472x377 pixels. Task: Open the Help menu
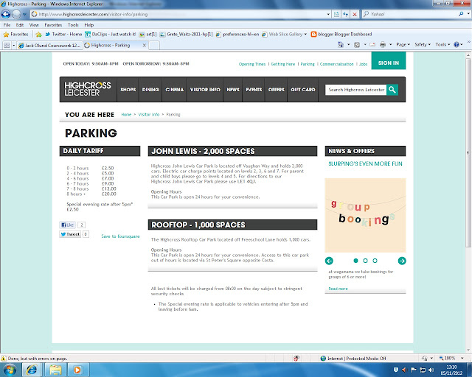[89, 25]
